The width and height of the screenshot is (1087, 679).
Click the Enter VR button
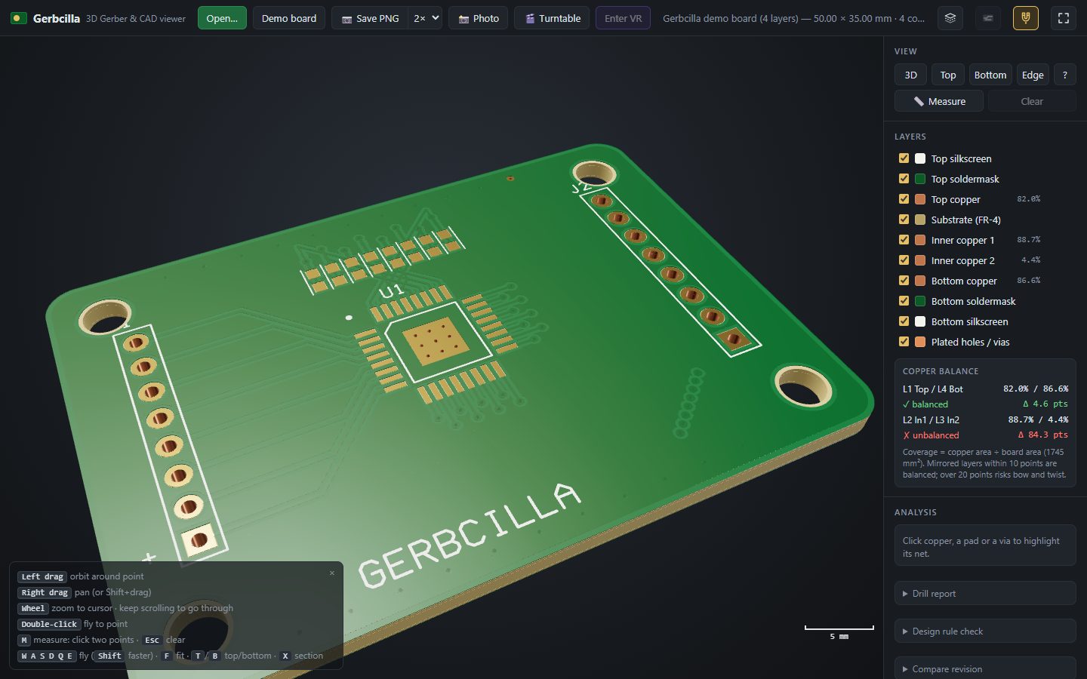tap(623, 18)
